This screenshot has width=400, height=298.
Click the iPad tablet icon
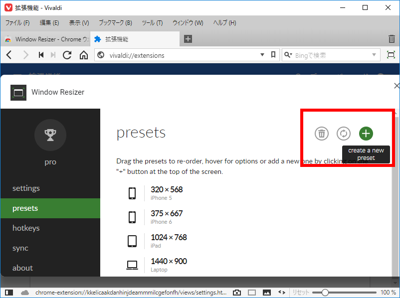click(x=132, y=241)
